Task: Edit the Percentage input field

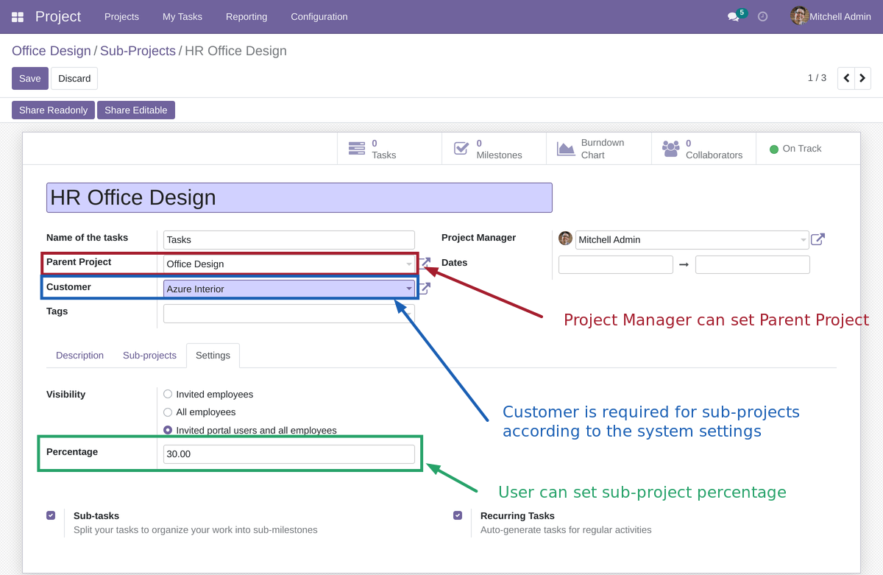Action: point(288,454)
